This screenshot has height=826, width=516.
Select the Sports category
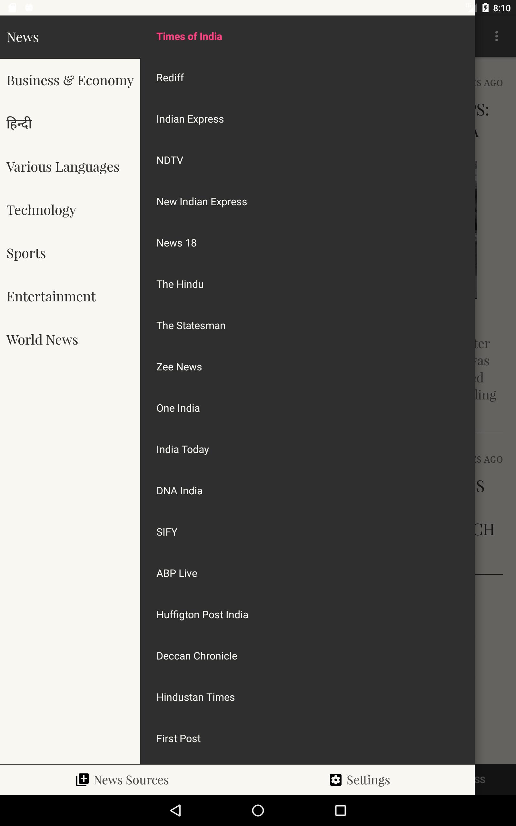70,253
